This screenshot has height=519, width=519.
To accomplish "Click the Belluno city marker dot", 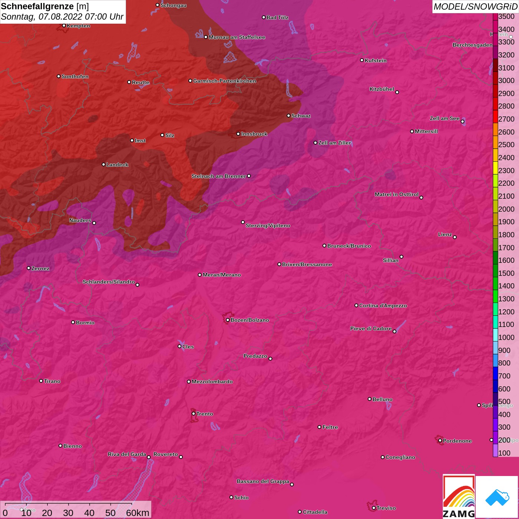I will pos(370,399).
